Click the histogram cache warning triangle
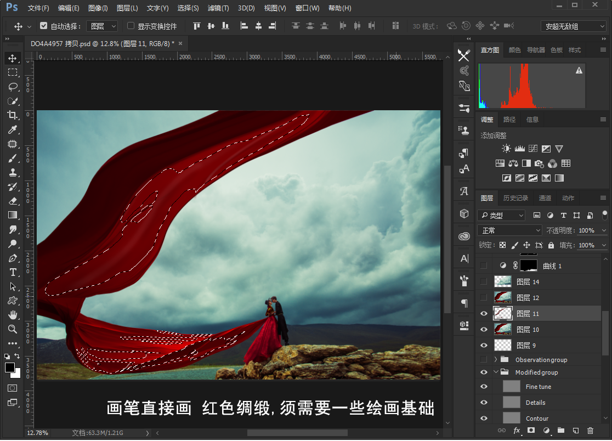This screenshot has height=441, width=612. (x=579, y=70)
